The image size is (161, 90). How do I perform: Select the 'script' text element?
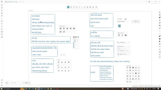click(x=93, y=72)
